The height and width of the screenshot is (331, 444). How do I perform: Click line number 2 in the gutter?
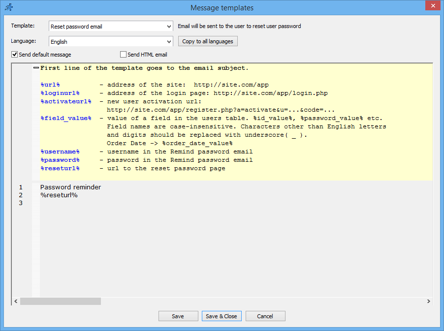click(20, 195)
